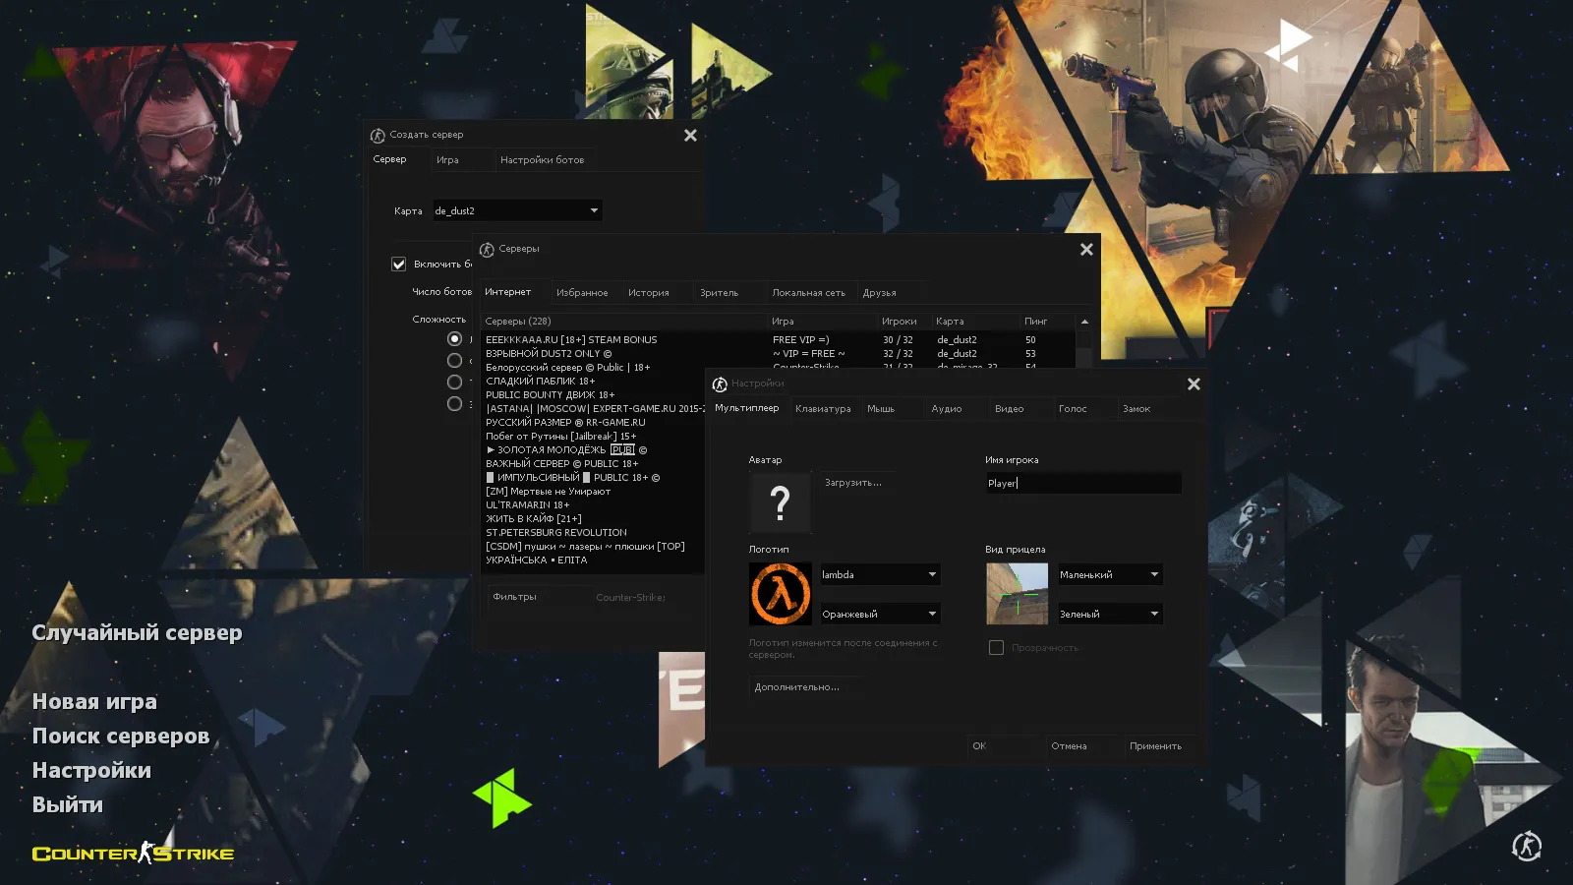Toggle the Включить ботов checkbox

coord(398,264)
